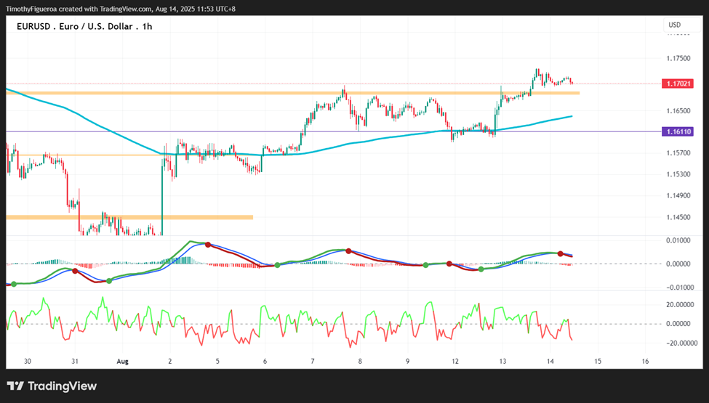Select the orange horizontal zone nearest 1.14500
Screen dimensions: 709x403
pyautogui.click(x=129, y=217)
